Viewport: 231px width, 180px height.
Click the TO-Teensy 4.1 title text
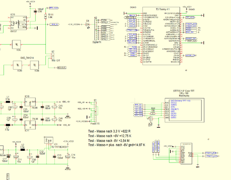pyautogui.click(x=163, y=9)
